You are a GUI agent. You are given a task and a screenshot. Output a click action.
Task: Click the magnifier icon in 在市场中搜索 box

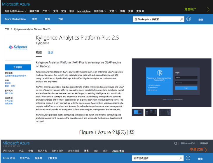click(x=181, y=158)
